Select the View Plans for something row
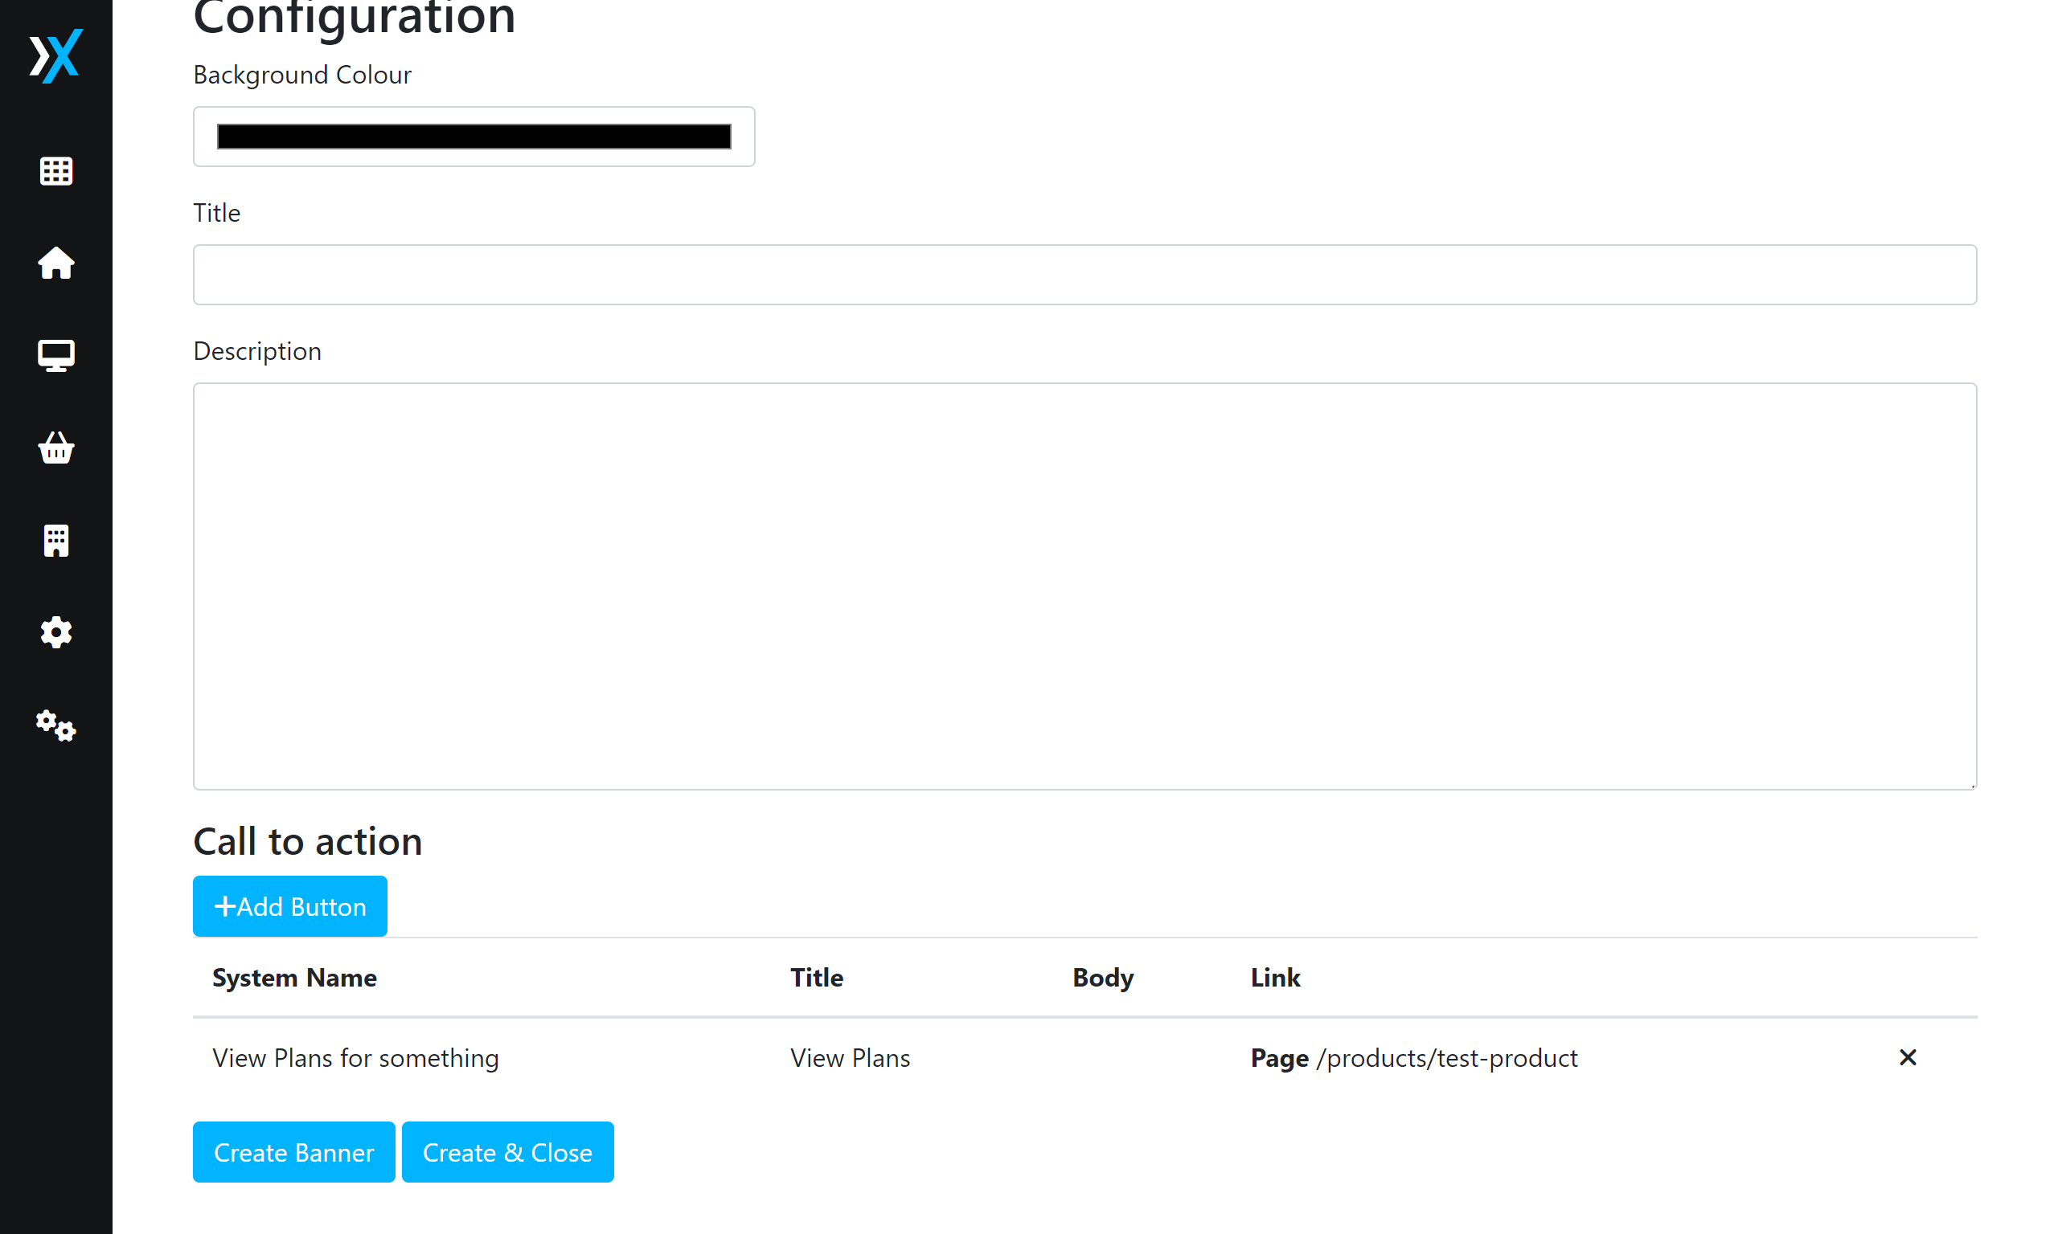The height and width of the screenshot is (1234, 2058). 355,1058
